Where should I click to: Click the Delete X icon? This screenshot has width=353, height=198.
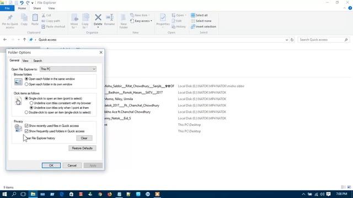click(98, 17)
